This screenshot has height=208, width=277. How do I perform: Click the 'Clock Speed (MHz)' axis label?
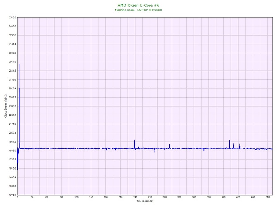click(x=5, y=106)
